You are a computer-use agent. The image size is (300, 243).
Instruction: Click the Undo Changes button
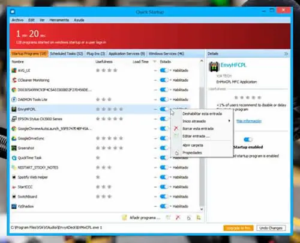[271, 228]
